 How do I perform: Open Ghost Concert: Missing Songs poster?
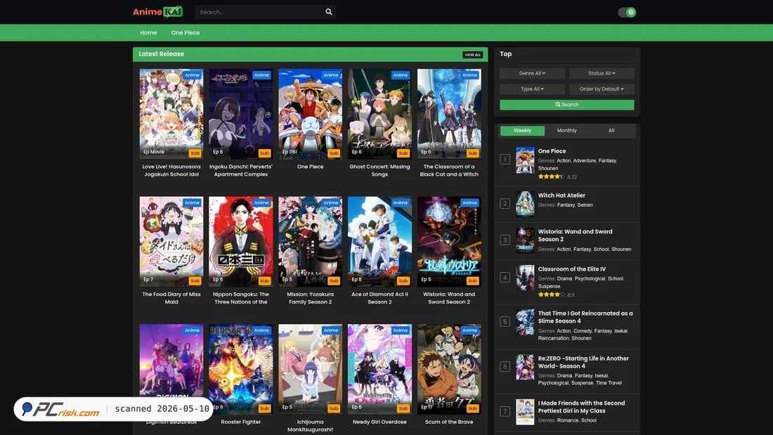(x=379, y=113)
